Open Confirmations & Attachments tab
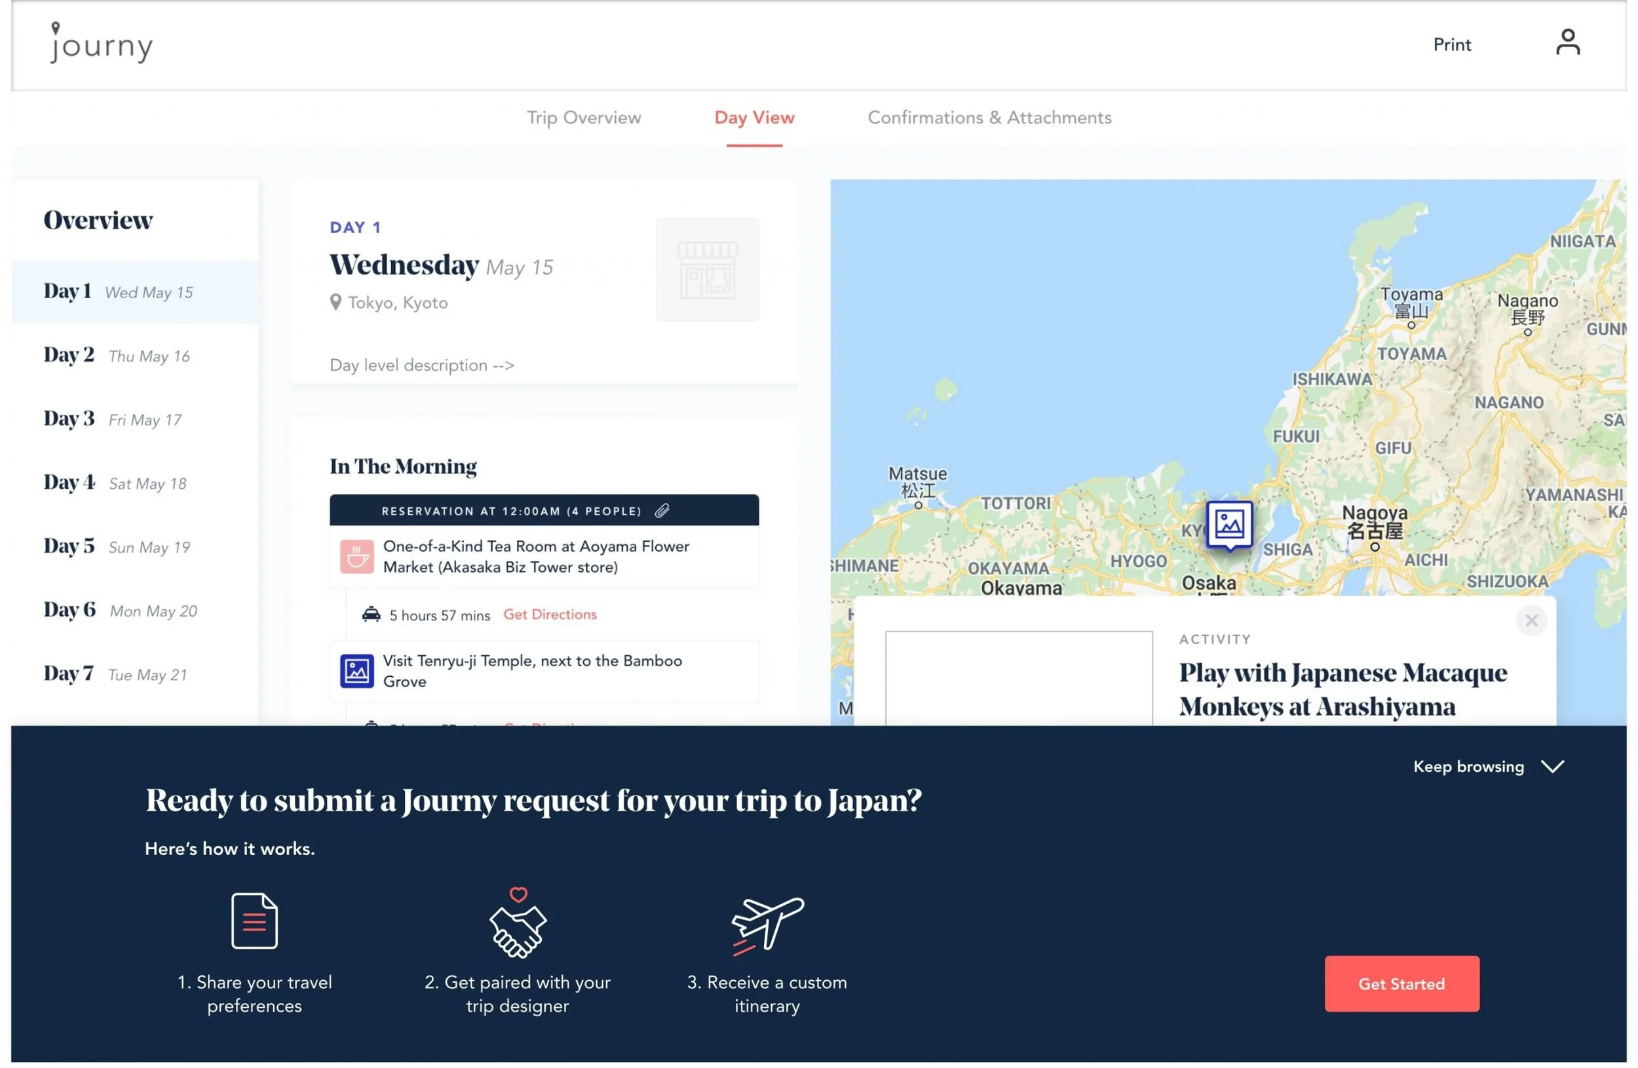1638x1068 pixels. pyautogui.click(x=989, y=118)
